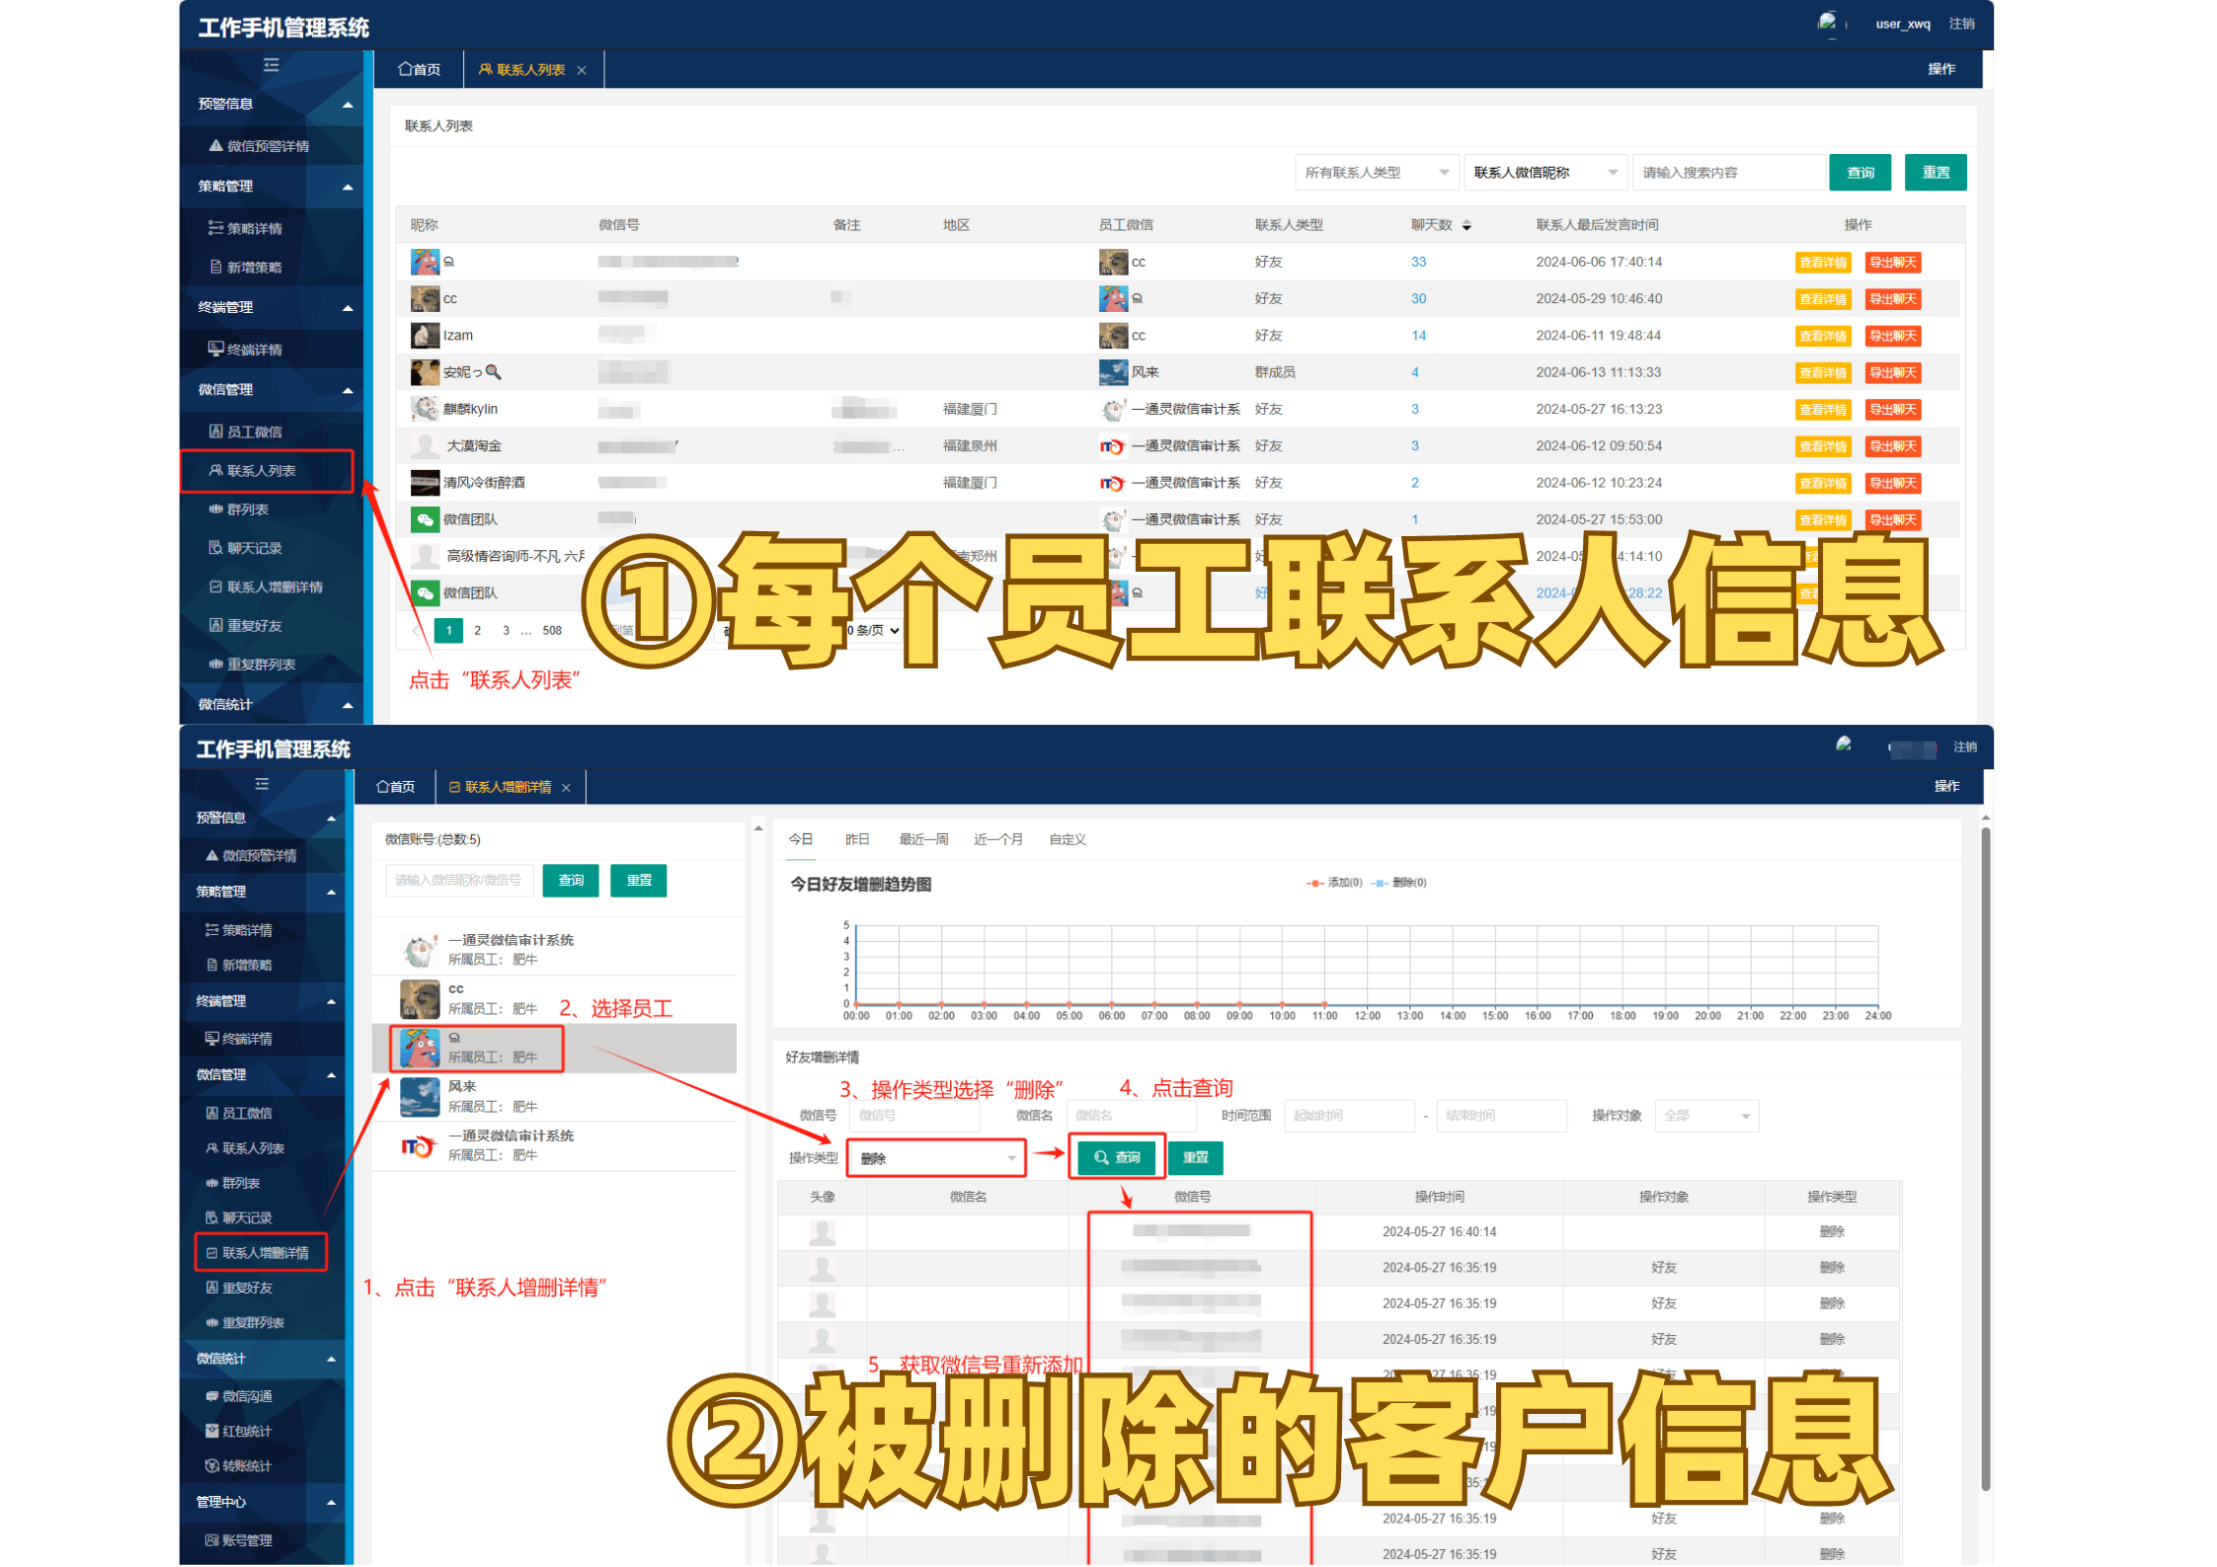Switch to the 最近一周 tab
Screen dimensions: 2217x1567
[922, 840]
